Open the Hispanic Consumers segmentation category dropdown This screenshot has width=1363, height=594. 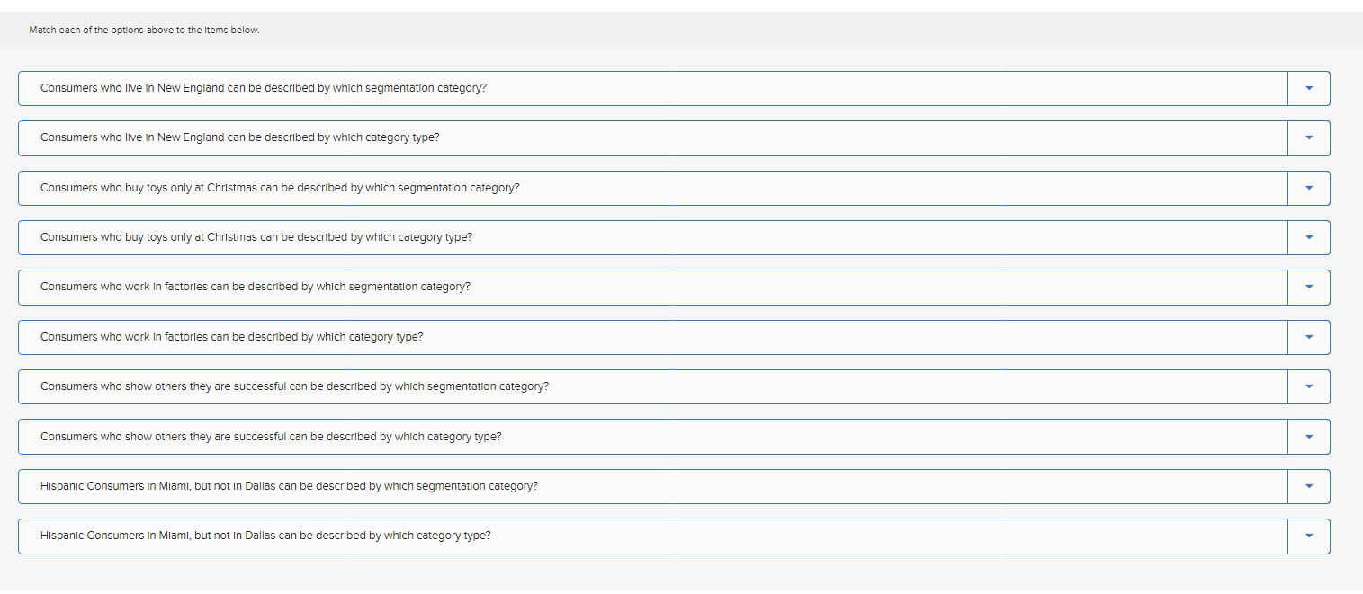[1308, 486]
